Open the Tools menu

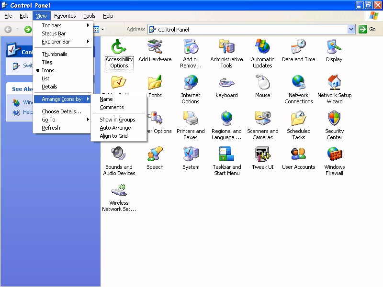[90, 16]
